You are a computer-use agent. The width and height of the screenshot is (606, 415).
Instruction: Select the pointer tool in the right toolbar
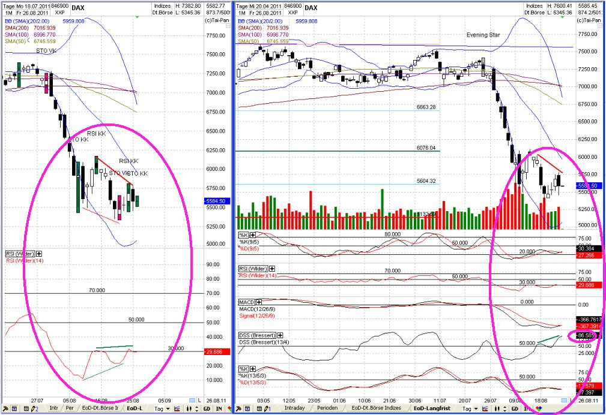click(x=238, y=408)
